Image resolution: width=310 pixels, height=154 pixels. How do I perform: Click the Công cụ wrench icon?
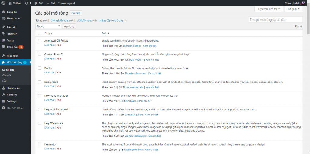pos(3,95)
